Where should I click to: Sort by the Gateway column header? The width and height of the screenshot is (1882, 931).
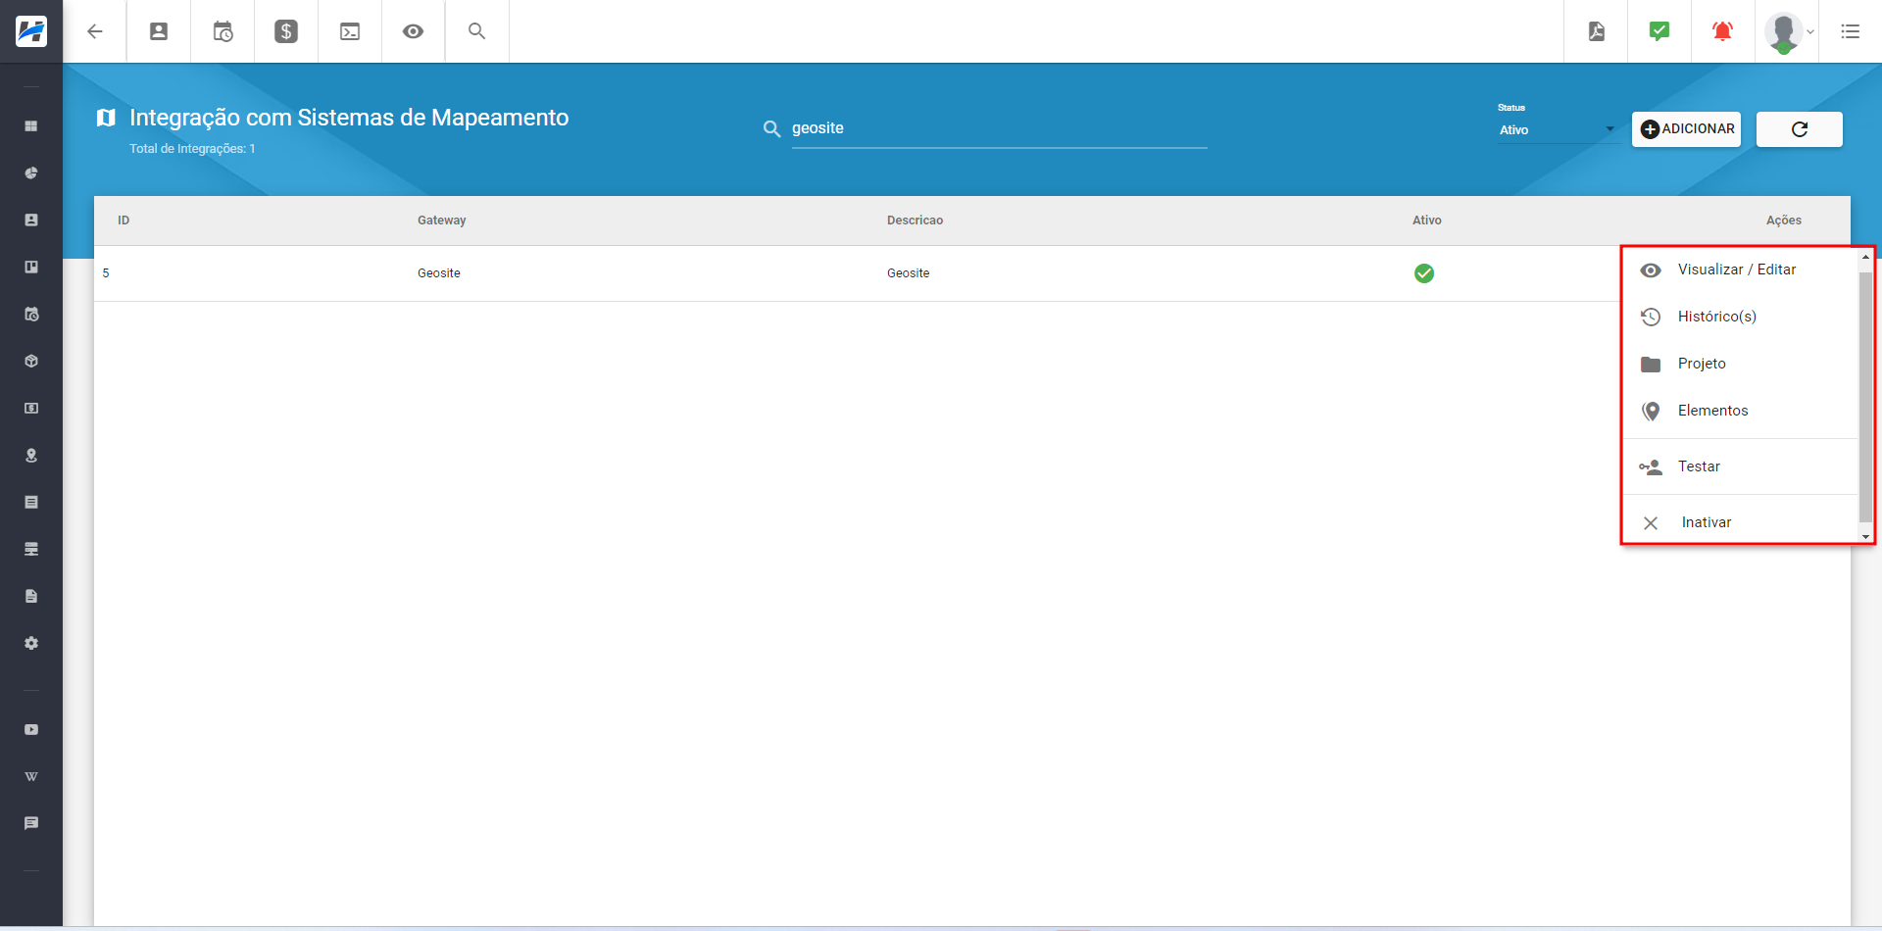(442, 220)
